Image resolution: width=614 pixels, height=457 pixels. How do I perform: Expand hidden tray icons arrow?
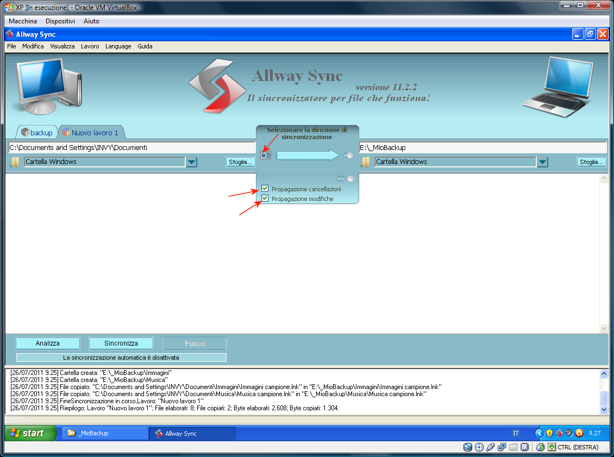(x=540, y=433)
